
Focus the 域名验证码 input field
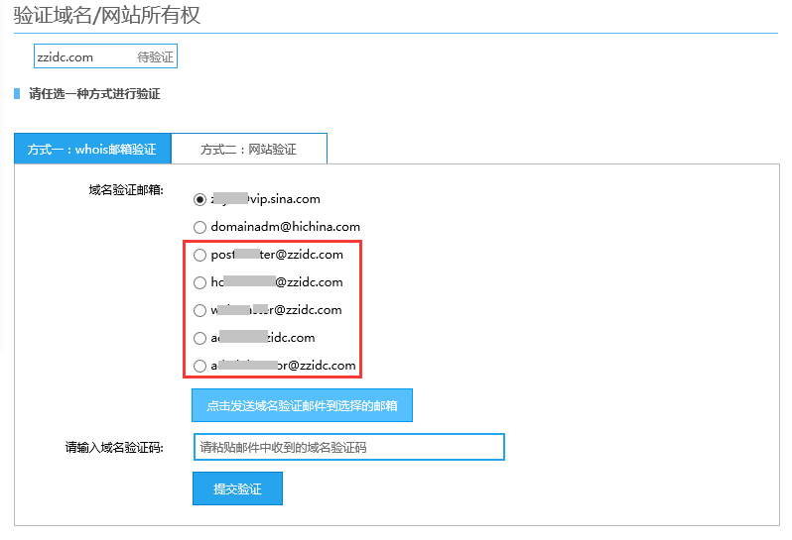(348, 448)
